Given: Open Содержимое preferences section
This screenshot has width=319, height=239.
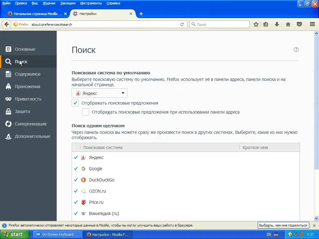Looking at the screenshot, I should click(x=28, y=74).
